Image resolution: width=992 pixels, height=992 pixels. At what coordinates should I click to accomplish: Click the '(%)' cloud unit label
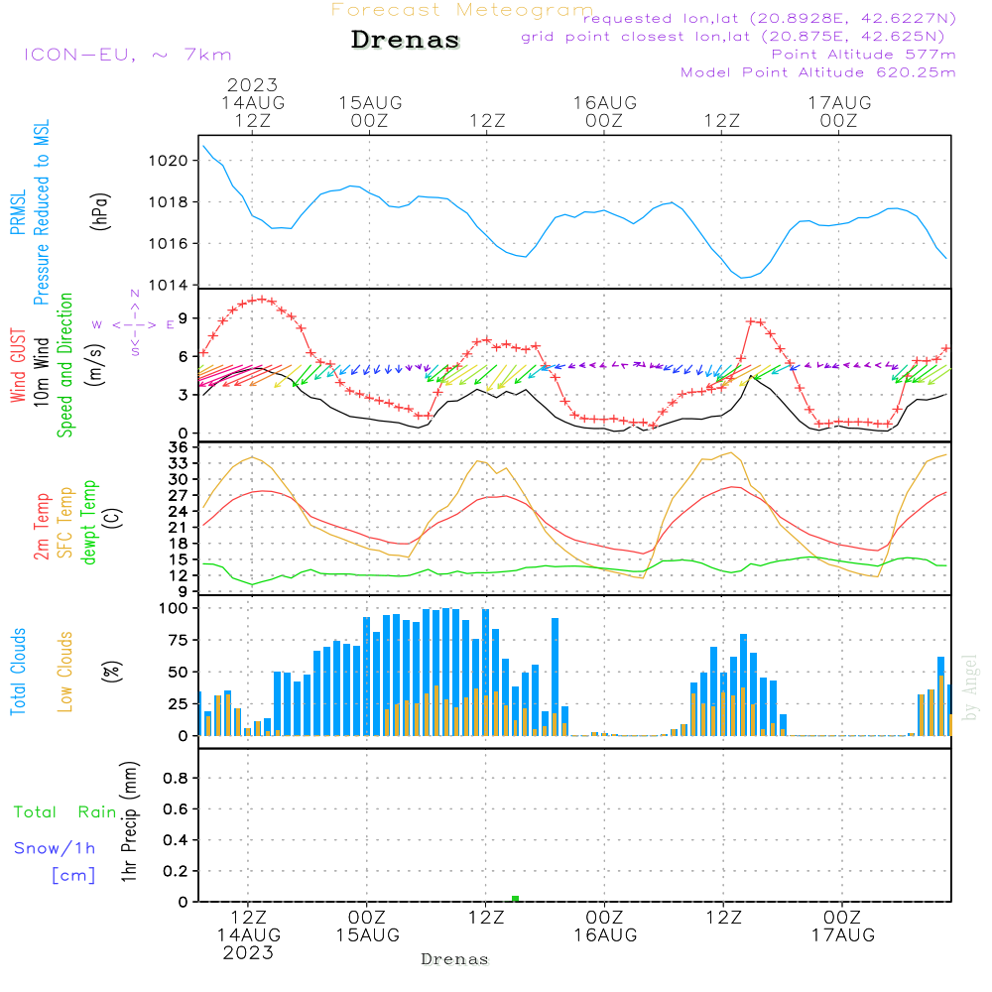click(x=111, y=672)
